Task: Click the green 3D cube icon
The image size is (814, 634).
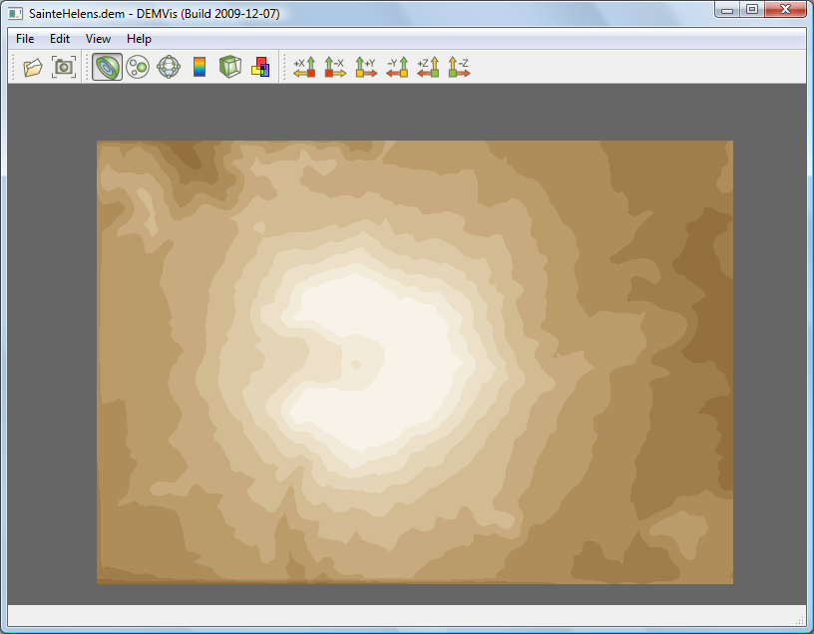Action: tap(230, 68)
